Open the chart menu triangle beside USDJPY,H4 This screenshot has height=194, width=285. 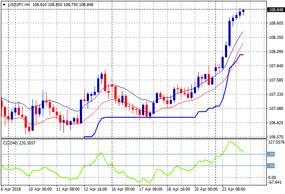point(4,5)
